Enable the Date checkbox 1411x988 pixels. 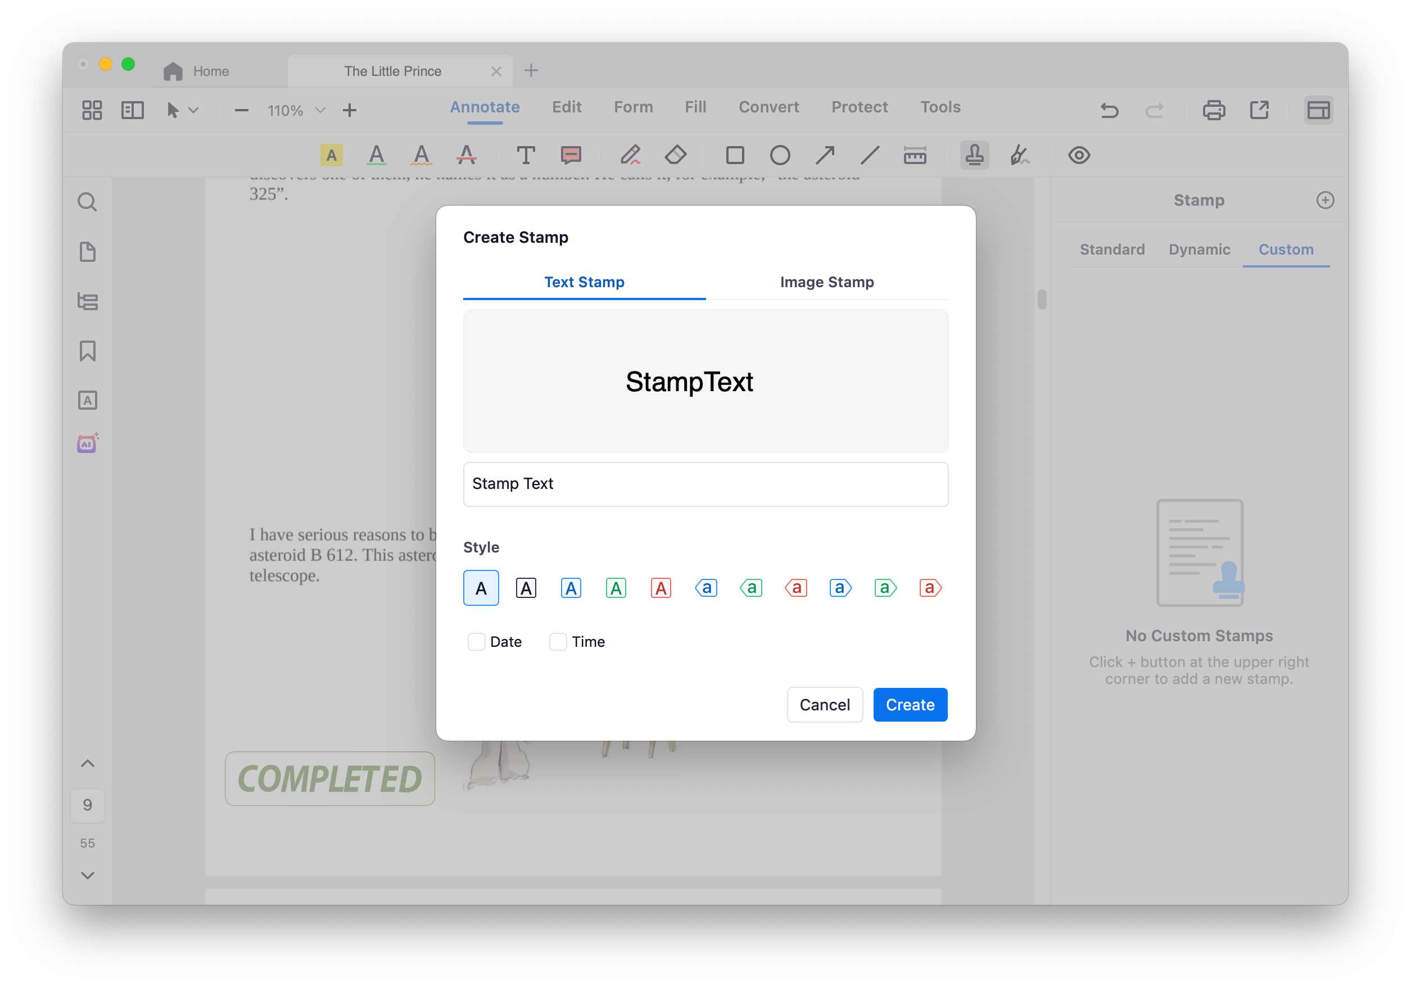[x=476, y=641]
